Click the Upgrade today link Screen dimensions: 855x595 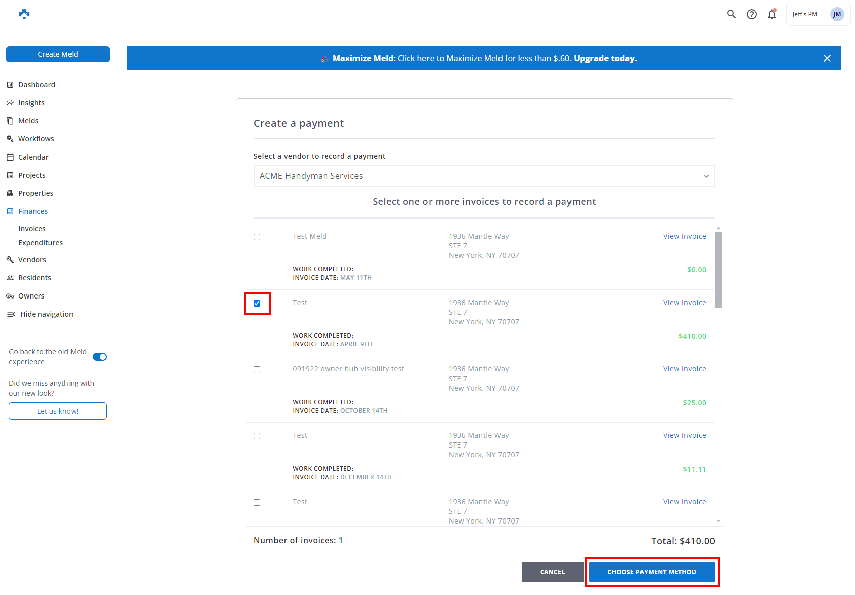(x=605, y=58)
